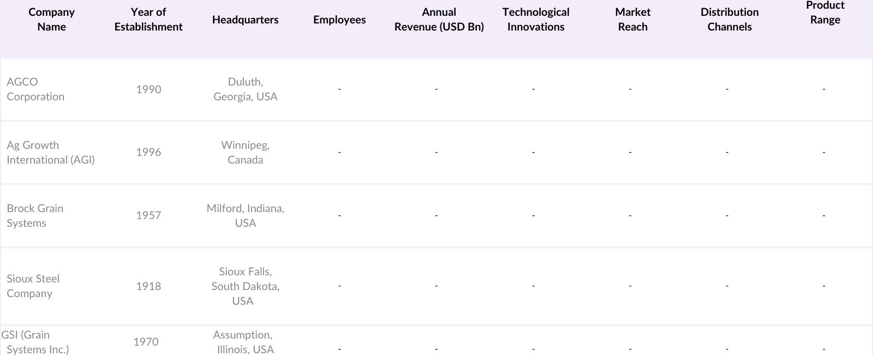Select the Ag Growth International (AGI) cell

click(x=50, y=153)
